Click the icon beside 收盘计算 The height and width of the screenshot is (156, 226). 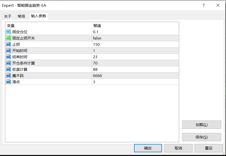click(8, 69)
